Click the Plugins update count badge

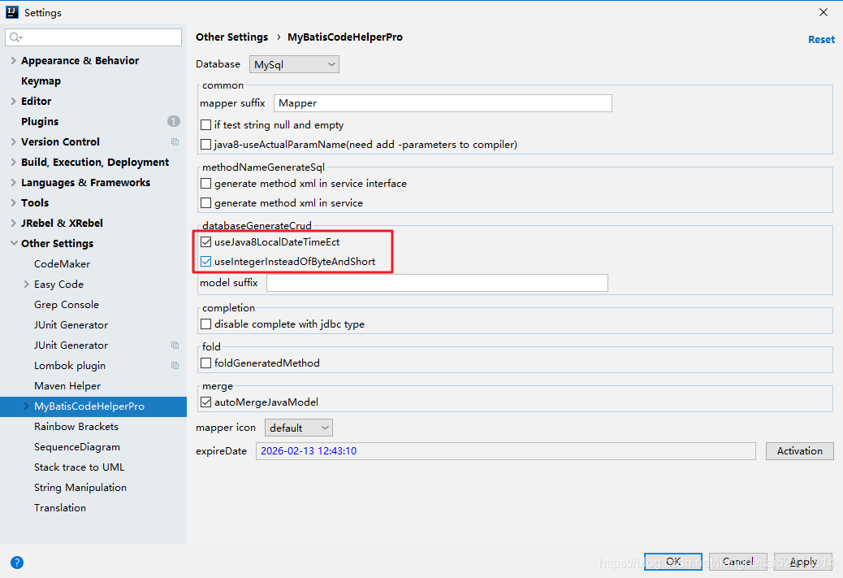(x=174, y=121)
